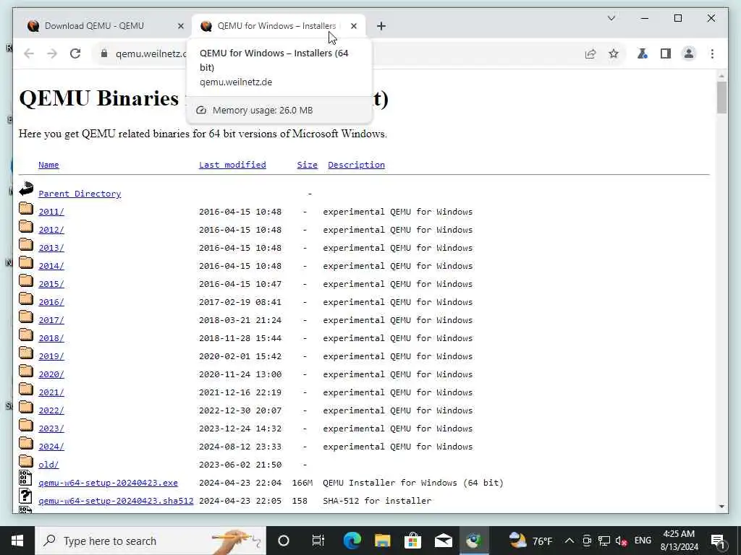Click the folder icon beside old/
Image resolution: width=741 pixels, height=555 pixels.
pos(26,461)
